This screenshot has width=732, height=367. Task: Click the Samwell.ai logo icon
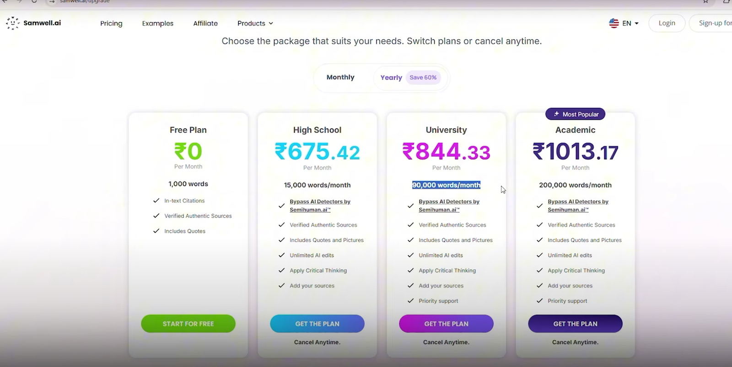[x=12, y=23]
